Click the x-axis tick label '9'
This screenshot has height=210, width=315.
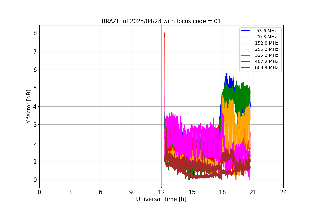[131, 192]
